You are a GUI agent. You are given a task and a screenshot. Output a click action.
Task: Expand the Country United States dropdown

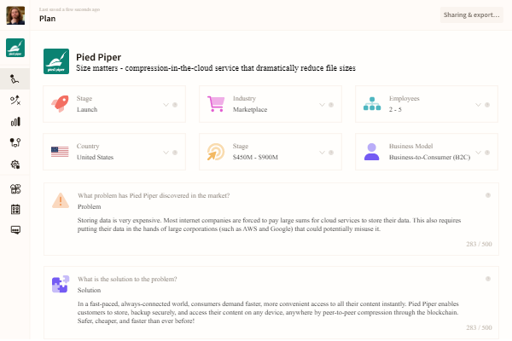[x=166, y=153]
